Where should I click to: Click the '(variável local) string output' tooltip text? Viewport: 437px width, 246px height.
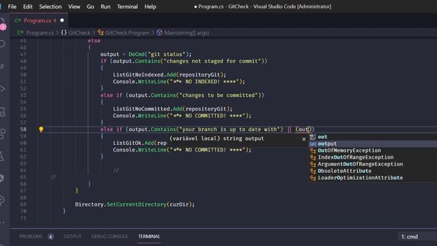pyautogui.click(x=216, y=138)
